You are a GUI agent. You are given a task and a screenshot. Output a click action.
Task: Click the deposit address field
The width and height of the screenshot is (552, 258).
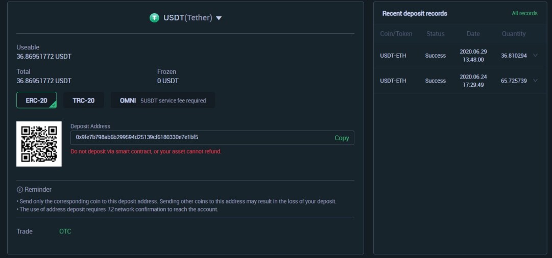(212, 138)
